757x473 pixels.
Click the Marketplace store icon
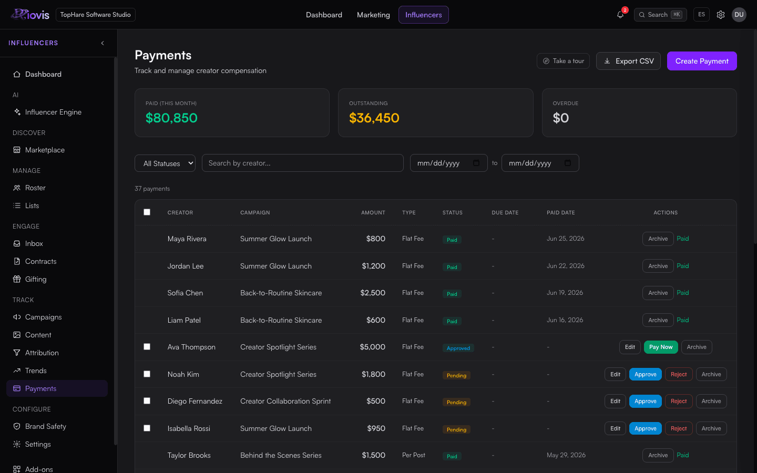(17, 150)
